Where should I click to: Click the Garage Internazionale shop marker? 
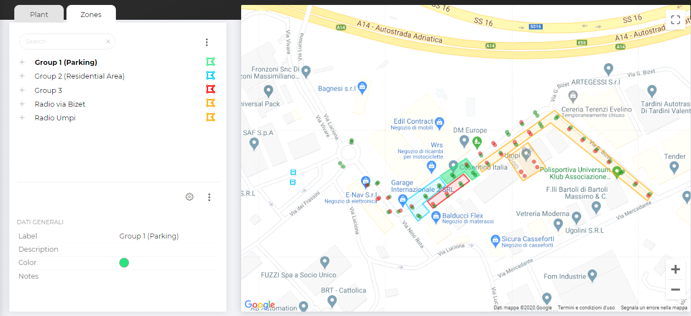(x=403, y=199)
